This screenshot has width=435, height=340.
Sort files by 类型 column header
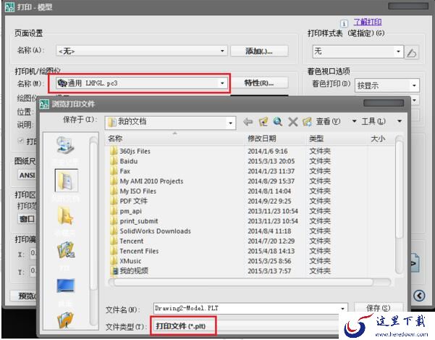[337, 138]
